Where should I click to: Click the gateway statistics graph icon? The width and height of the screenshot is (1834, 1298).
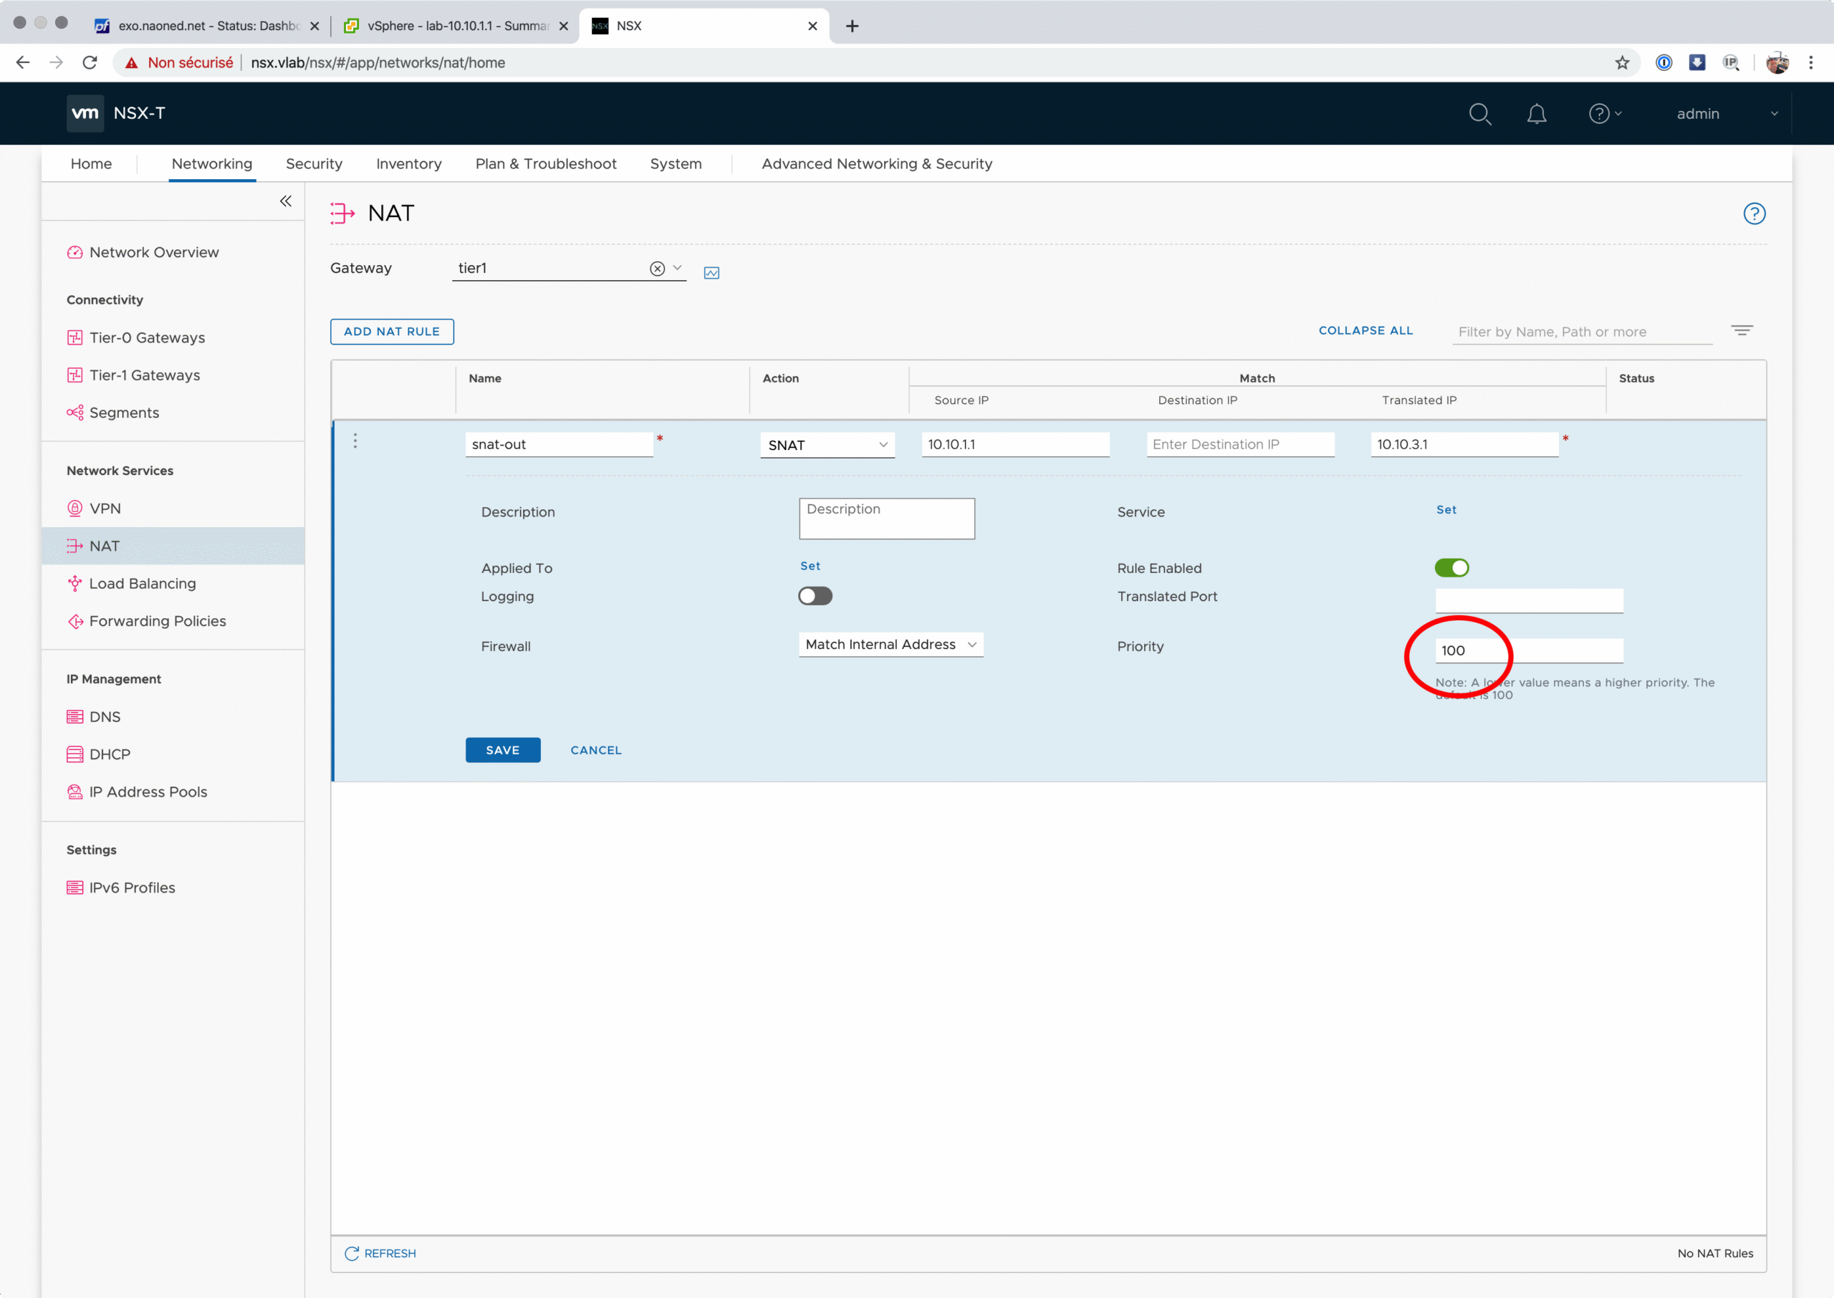(711, 274)
